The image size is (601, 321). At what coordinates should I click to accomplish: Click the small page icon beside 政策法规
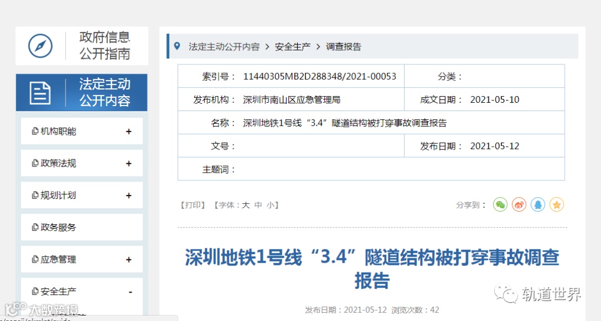[35, 163]
